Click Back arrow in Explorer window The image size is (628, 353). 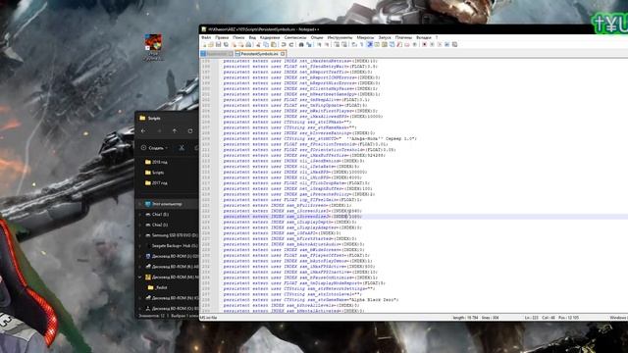coord(143,130)
